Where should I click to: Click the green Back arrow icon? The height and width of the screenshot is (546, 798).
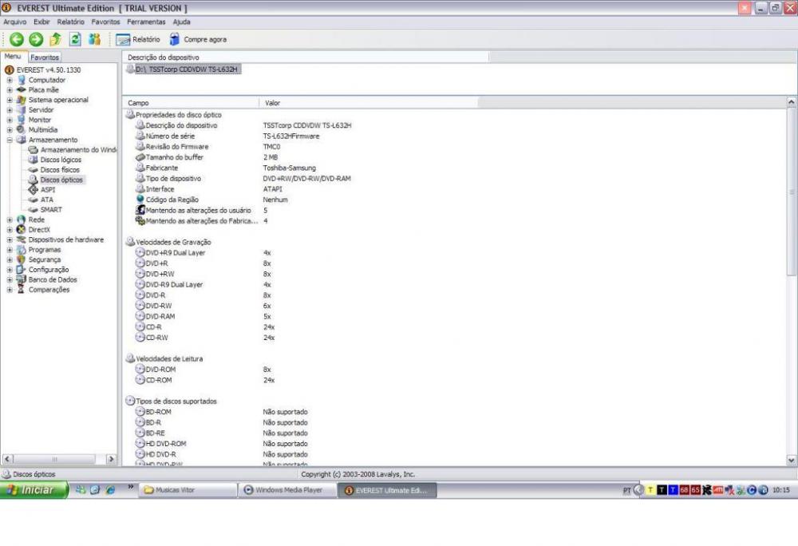15,39
